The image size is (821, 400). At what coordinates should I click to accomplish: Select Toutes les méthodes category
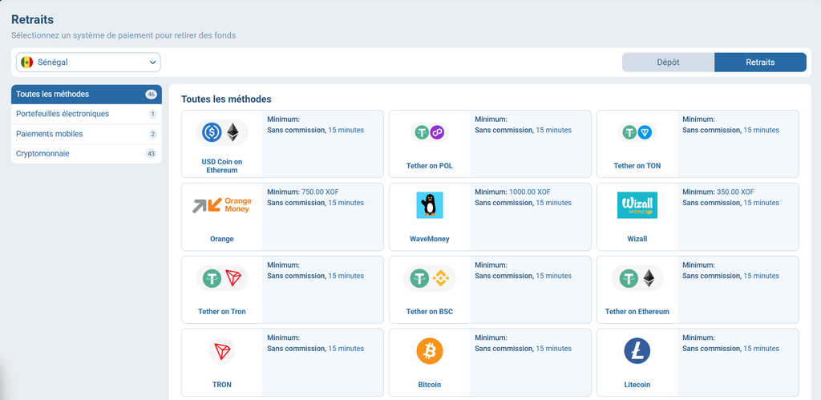coord(87,95)
